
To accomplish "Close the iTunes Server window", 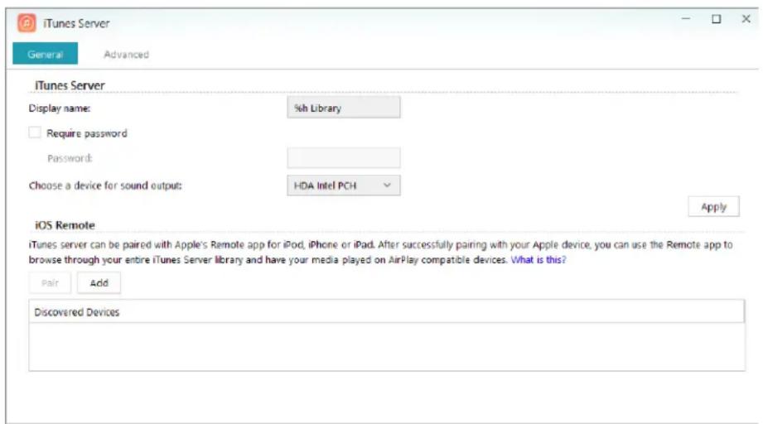I will [x=746, y=18].
